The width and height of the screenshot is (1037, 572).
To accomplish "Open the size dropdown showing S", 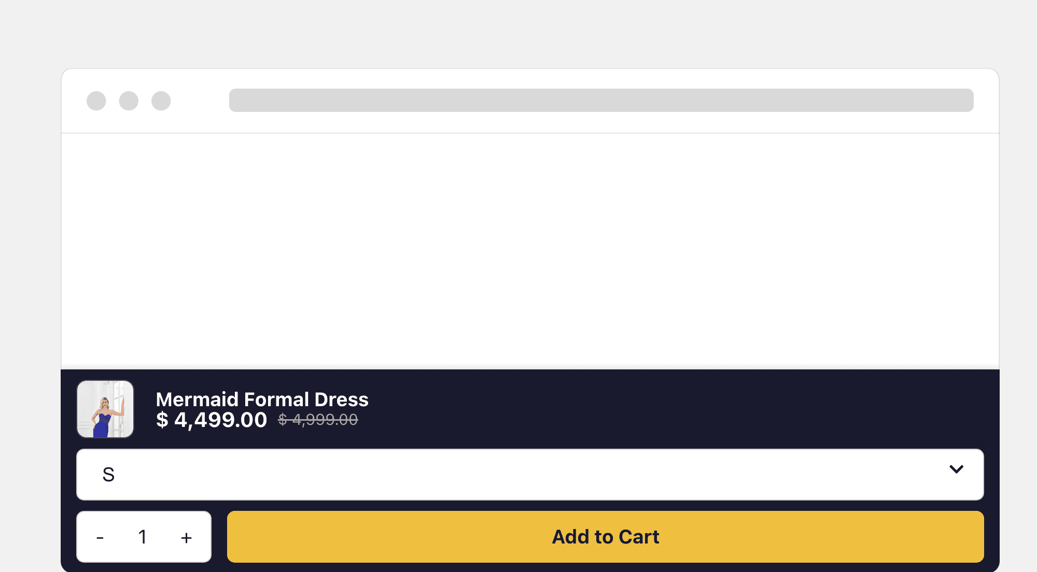I will point(530,475).
